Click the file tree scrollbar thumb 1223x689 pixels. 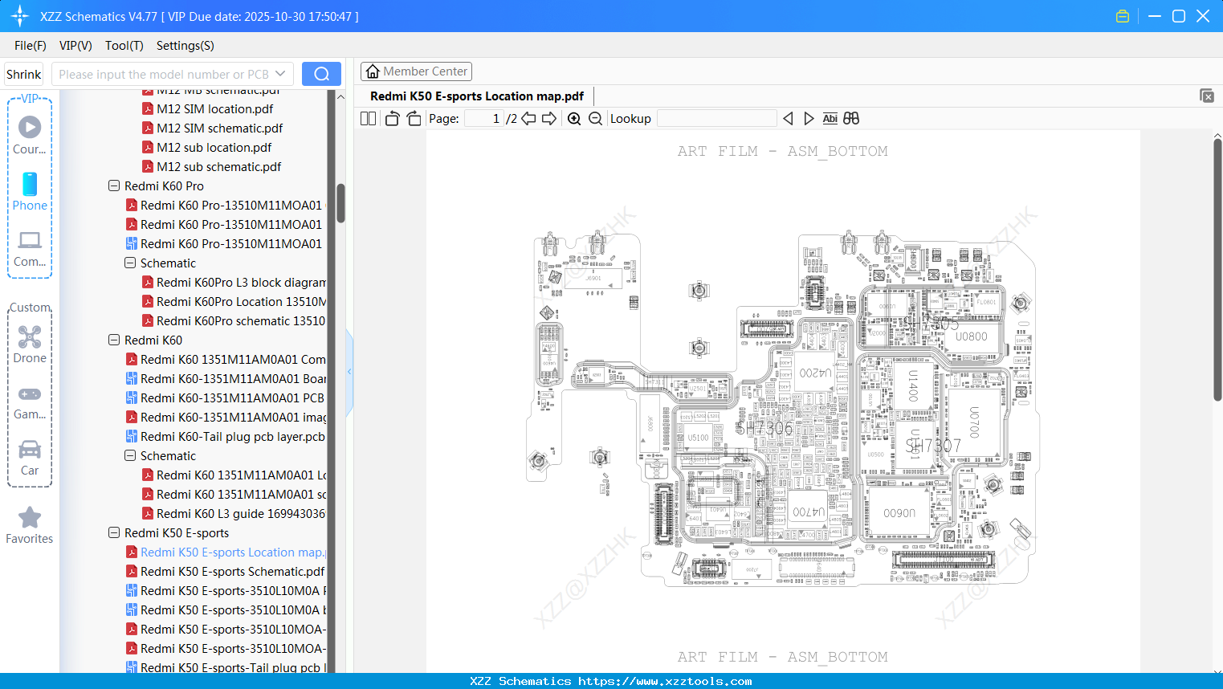click(x=340, y=203)
